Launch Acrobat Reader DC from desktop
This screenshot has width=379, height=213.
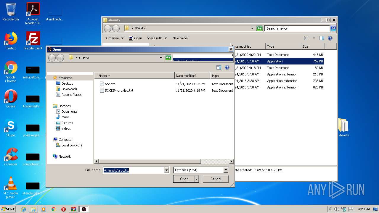pos(33,14)
